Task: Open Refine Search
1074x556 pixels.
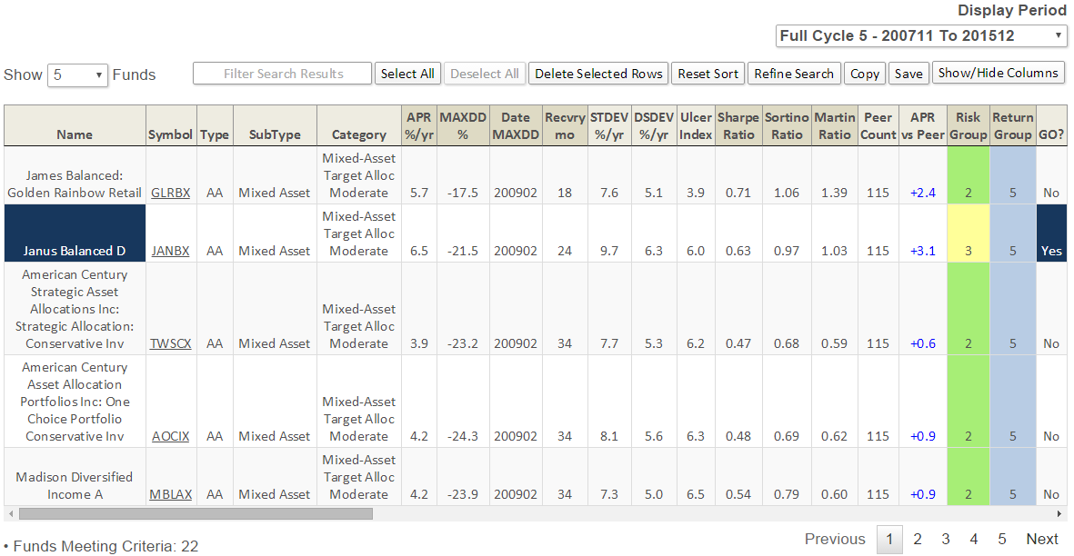Action: pos(794,74)
